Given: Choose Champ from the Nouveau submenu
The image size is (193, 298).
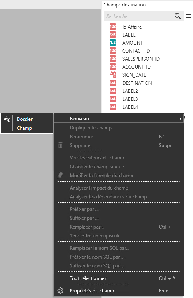Looking at the screenshot, I should point(24,128).
